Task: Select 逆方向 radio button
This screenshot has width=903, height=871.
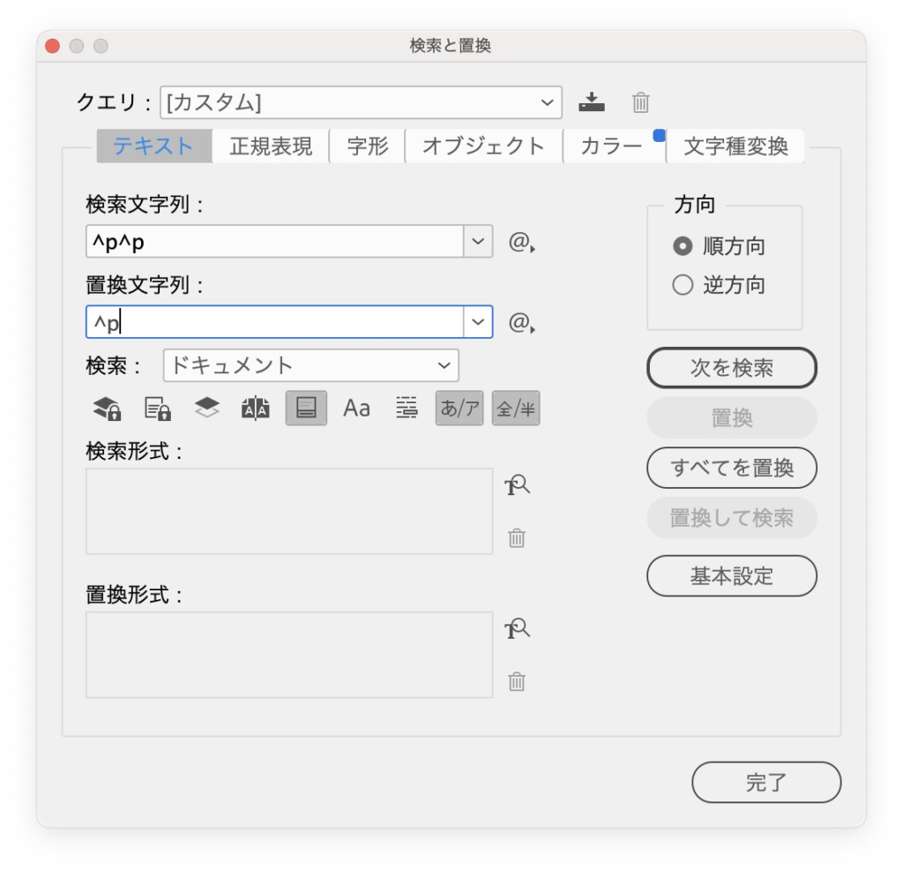Action: point(683,285)
